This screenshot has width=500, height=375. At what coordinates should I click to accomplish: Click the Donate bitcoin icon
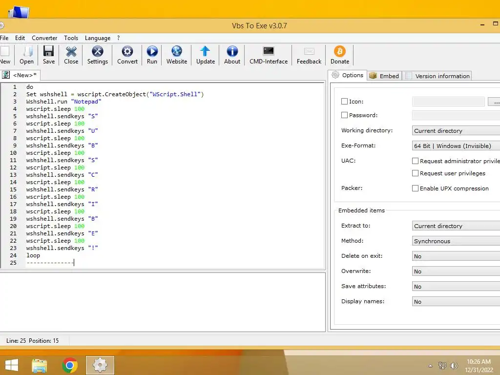(340, 55)
